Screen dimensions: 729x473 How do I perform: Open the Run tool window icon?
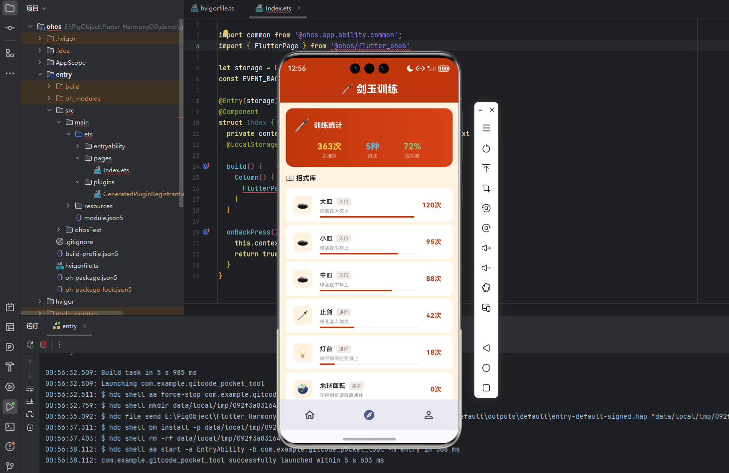point(10,407)
